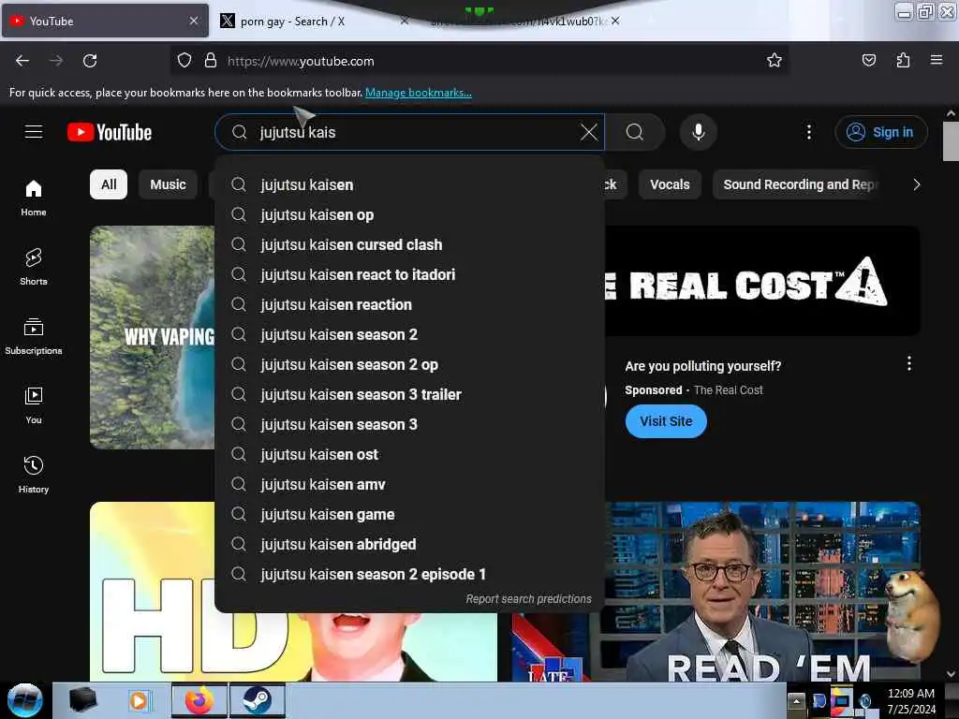Choose suggestion 'jujutsu kaisen react to itadori'

(x=410, y=274)
